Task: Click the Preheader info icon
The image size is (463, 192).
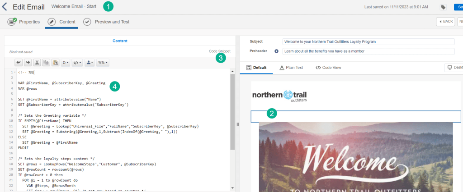Action: pos(276,51)
